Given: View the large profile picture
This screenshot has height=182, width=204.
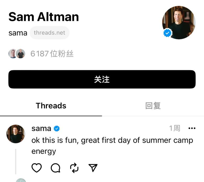Looking at the screenshot, I should 179,22.
